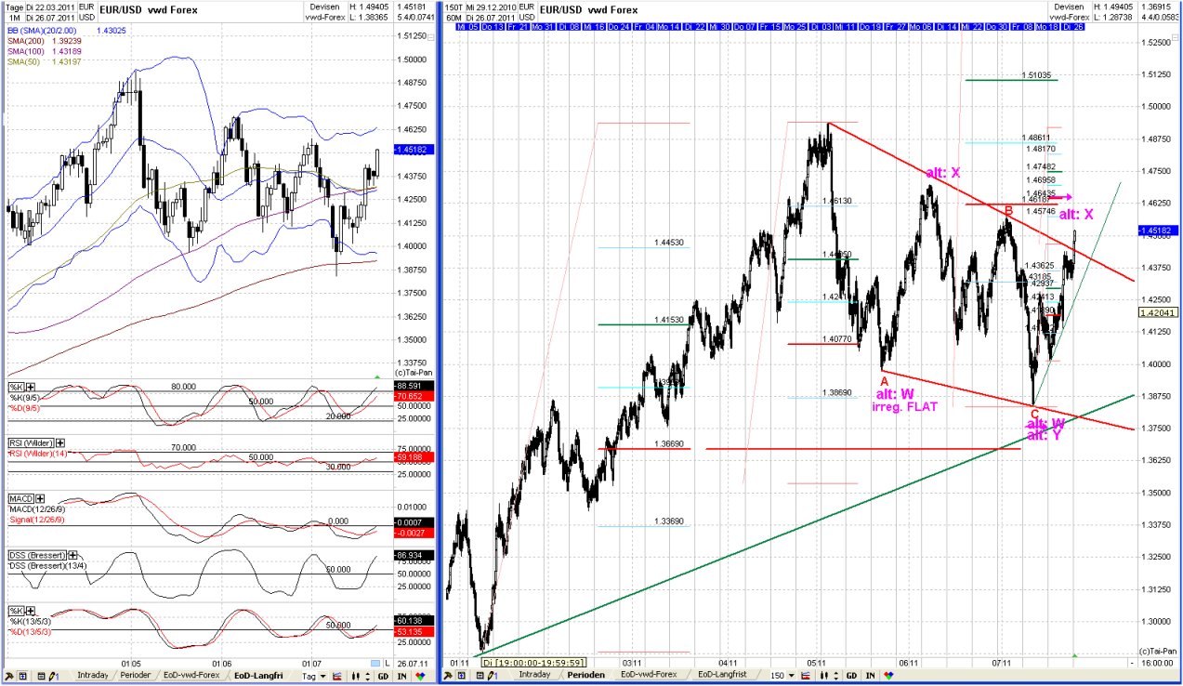The width and height of the screenshot is (1183, 686).
Task: Select the pencil annotation tool on the left chart toolbar
Action: (52, 676)
